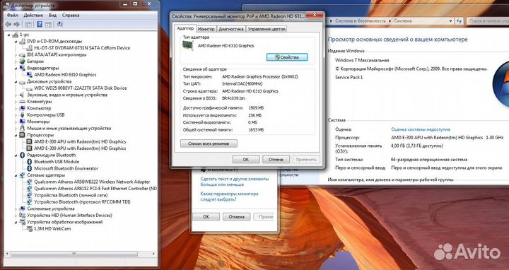Open Какие параметры монитора следует выбрать link
The width and height of the screenshot is (509, 270).
(229, 196)
